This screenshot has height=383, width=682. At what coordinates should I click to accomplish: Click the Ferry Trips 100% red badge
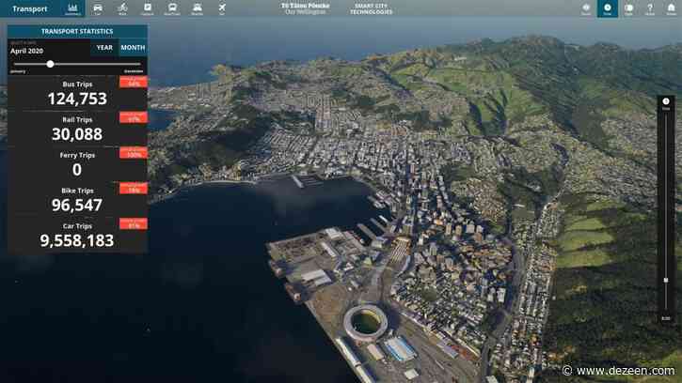133,153
